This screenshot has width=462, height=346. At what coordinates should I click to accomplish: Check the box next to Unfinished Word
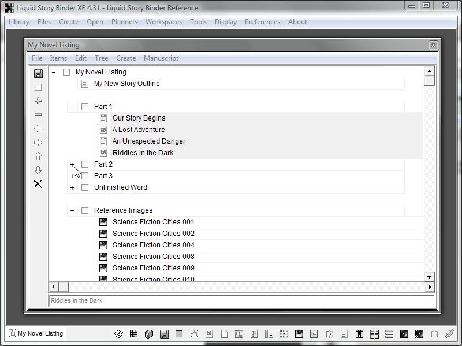click(85, 187)
